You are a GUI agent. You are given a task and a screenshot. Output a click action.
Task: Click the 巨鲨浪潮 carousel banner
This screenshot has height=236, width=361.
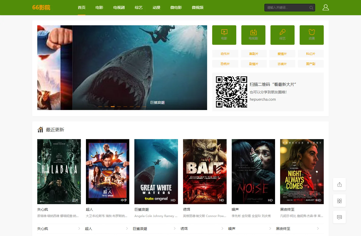point(140,68)
